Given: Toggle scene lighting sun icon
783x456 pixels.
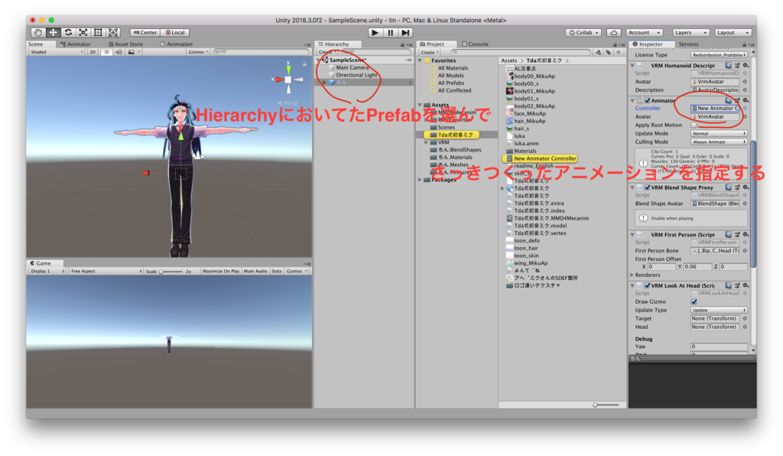Looking at the screenshot, I should (106, 52).
